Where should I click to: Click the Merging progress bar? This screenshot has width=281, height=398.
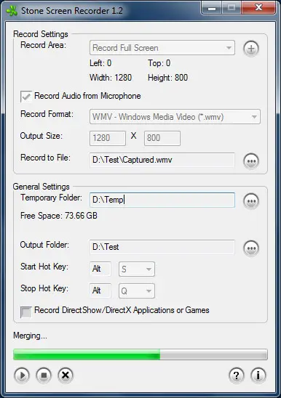140,354
